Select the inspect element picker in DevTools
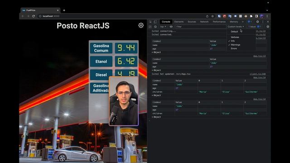This screenshot has height=163, width=290. pyautogui.click(x=150, y=22)
